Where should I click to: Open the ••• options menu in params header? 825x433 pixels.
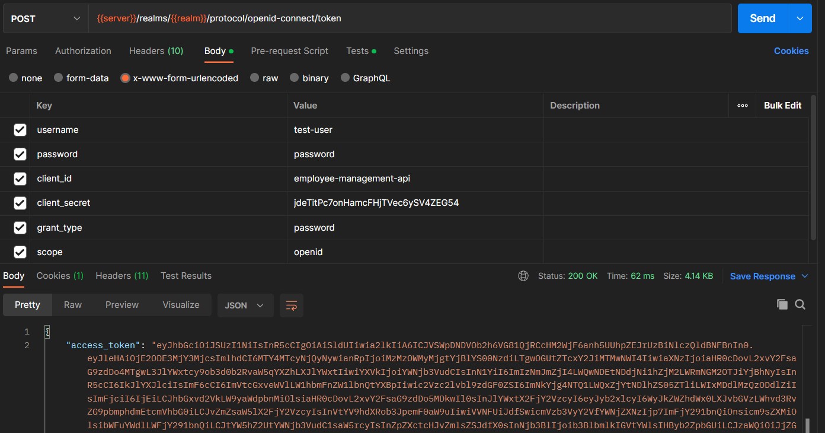tap(742, 105)
